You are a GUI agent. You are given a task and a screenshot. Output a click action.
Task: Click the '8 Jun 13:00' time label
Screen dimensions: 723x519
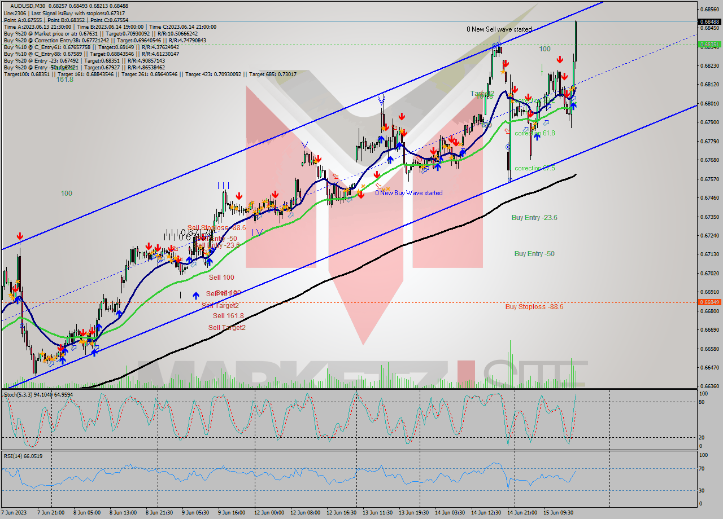[x=123, y=513]
